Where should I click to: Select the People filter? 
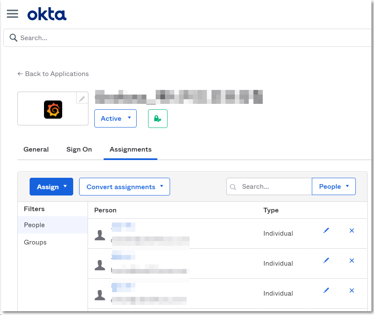[53, 225]
